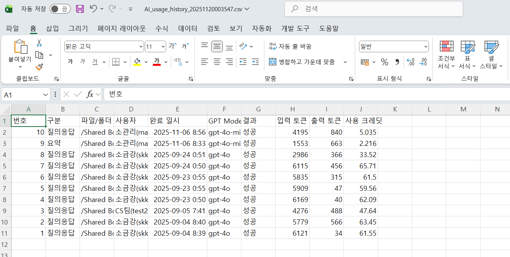Open the number format dropdown 일반
Image resolution: width=510 pixels, height=257 pixels.
pyautogui.click(x=426, y=47)
